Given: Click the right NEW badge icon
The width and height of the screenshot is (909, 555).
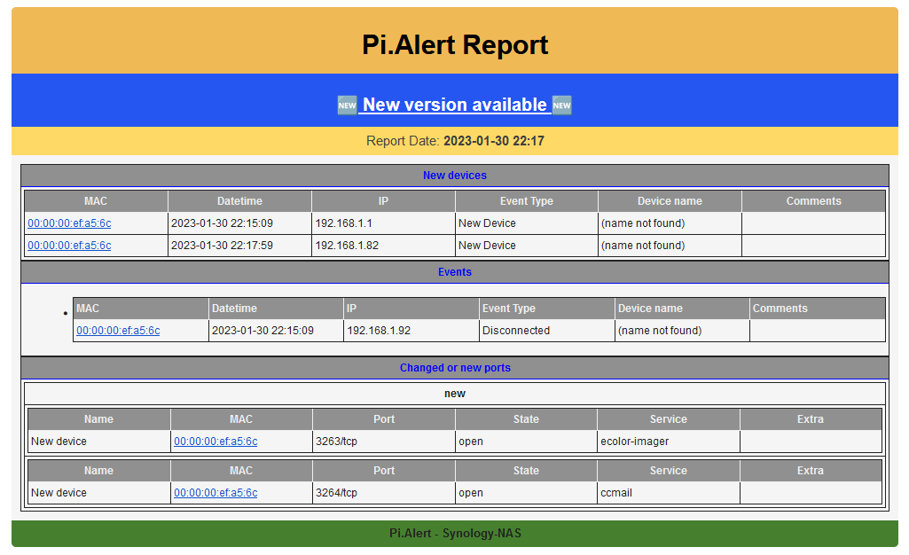Looking at the screenshot, I should coord(561,105).
